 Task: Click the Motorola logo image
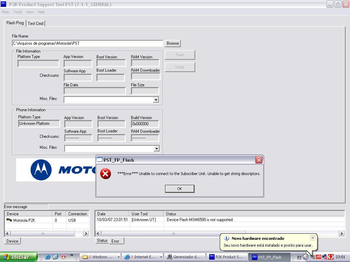tap(56, 170)
